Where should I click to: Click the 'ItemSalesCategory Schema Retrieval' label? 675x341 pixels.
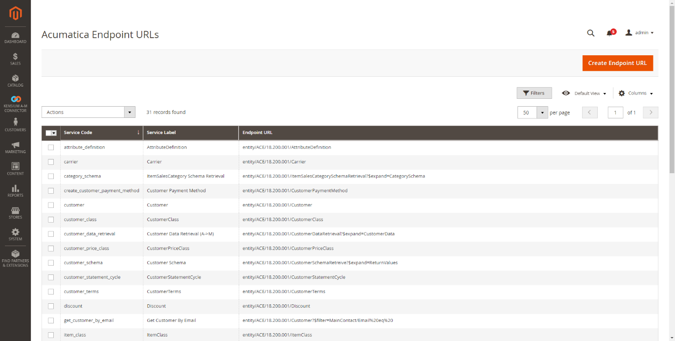pyautogui.click(x=185, y=176)
